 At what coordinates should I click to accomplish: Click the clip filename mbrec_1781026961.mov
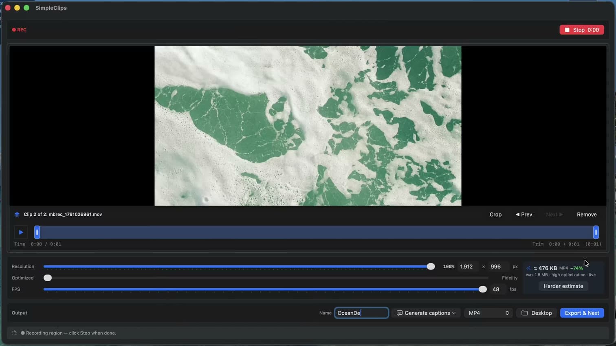pyautogui.click(x=75, y=215)
